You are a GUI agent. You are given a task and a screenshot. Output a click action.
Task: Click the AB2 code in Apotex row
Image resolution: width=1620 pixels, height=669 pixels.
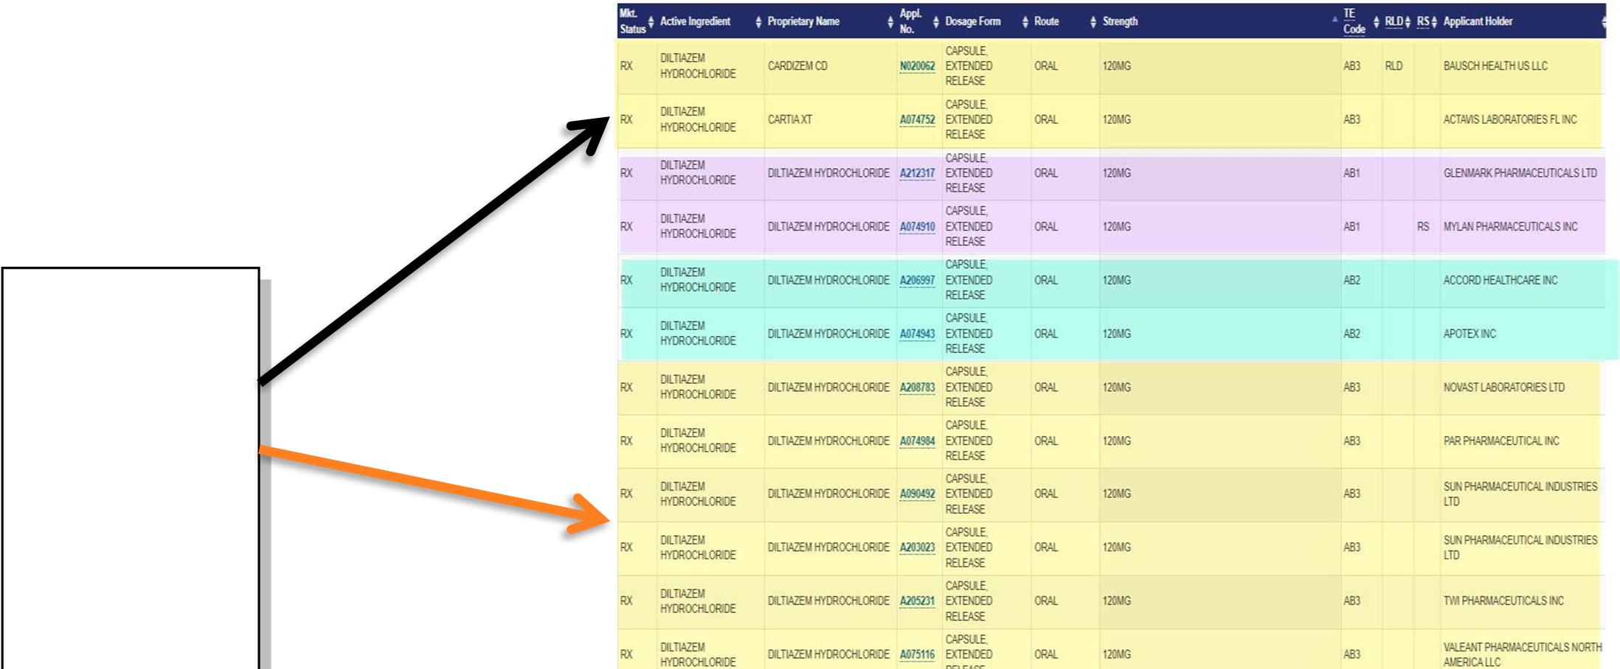point(1351,334)
